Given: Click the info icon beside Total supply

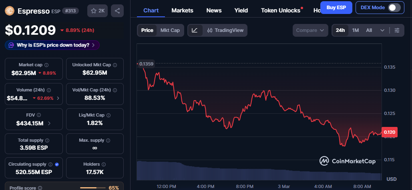Looking at the screenshot, I should click(48, 140).
